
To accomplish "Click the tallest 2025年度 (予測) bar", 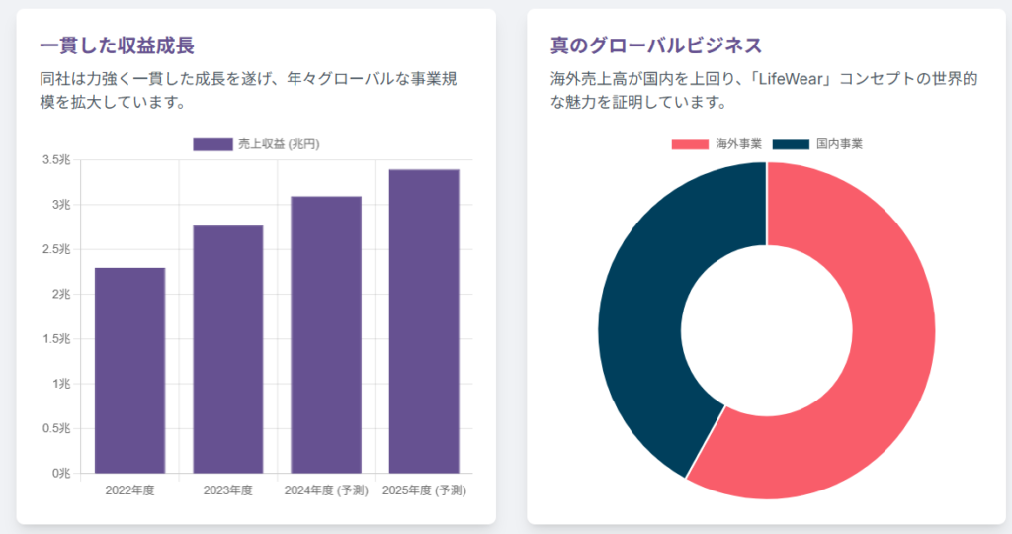I will click(x=424, y=321).
